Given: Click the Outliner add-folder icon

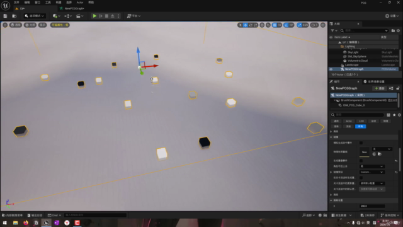Looking at the screenshot, I should [x=393, y=31].
